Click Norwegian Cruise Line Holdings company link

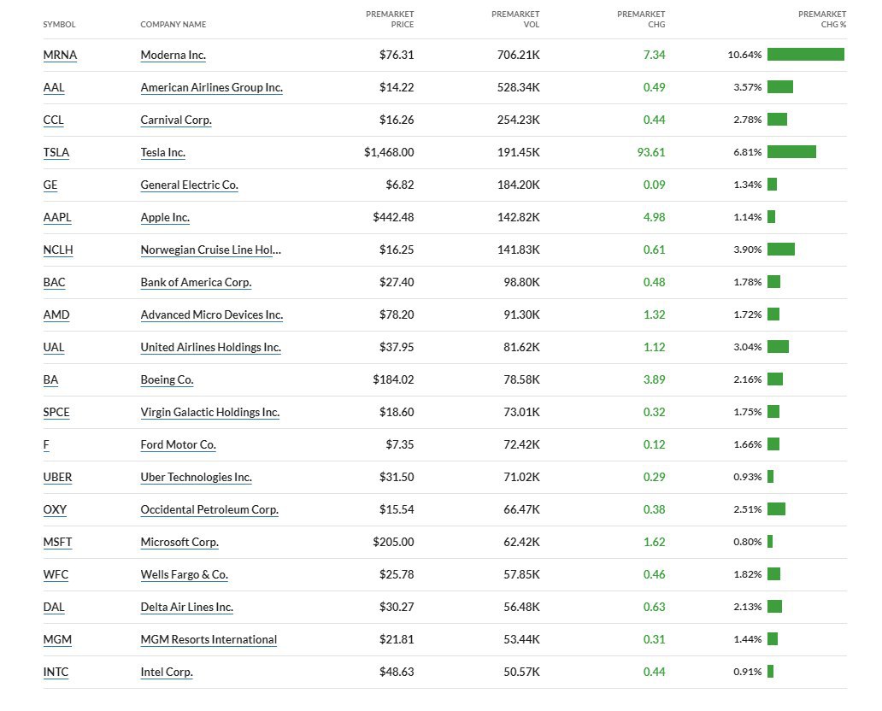[211, 250]
